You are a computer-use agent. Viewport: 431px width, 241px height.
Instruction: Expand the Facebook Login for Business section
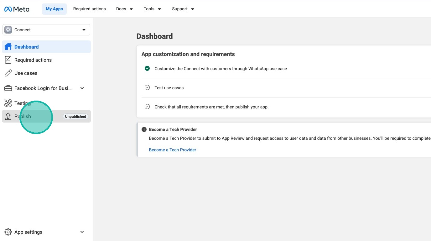tap(82, 88)
